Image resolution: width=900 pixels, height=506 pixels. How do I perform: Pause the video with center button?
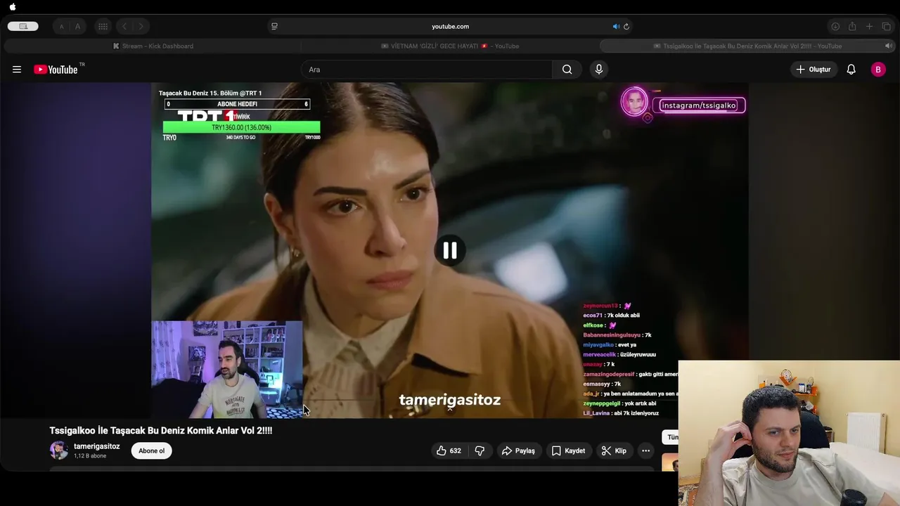(x=450, y=250)
